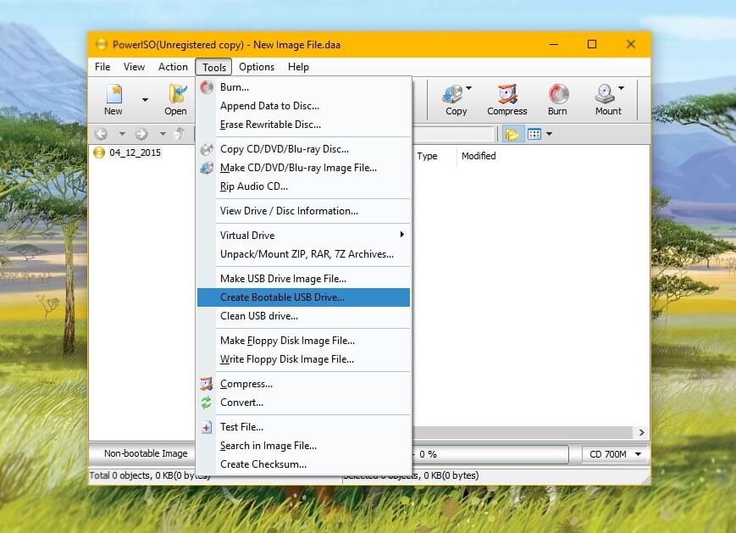Open the Forward history dropdown arrow
Screen dimensions: 736x533
tap(163, 134)
